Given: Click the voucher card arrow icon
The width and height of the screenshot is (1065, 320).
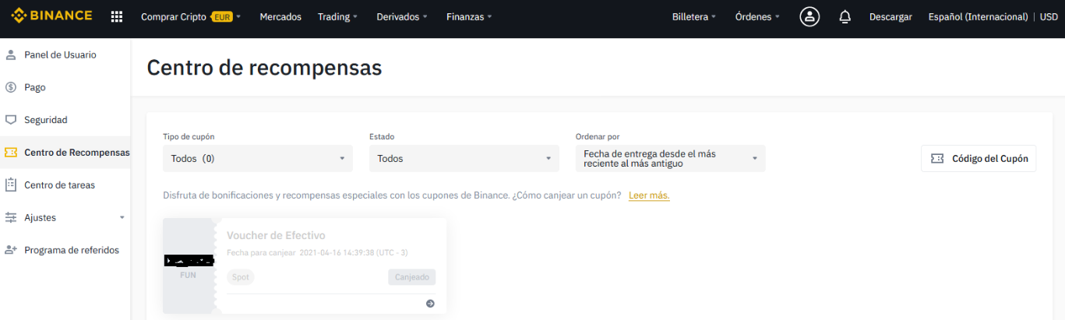Looking at the screenshot, I should (x=430, y=304).
